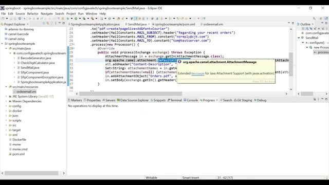The image size is (329, 185).
Task: Close the Outline tab
Action: (313, 24)
